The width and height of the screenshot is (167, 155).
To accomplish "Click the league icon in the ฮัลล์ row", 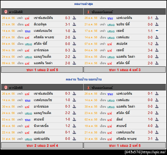I will tap(157, 119).
